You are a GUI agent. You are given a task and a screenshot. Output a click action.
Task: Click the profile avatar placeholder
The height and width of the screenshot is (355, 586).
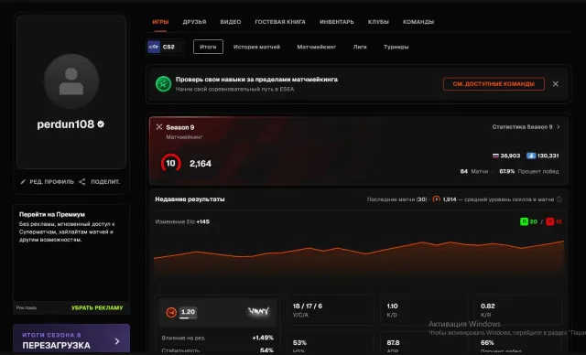[71, 81]
